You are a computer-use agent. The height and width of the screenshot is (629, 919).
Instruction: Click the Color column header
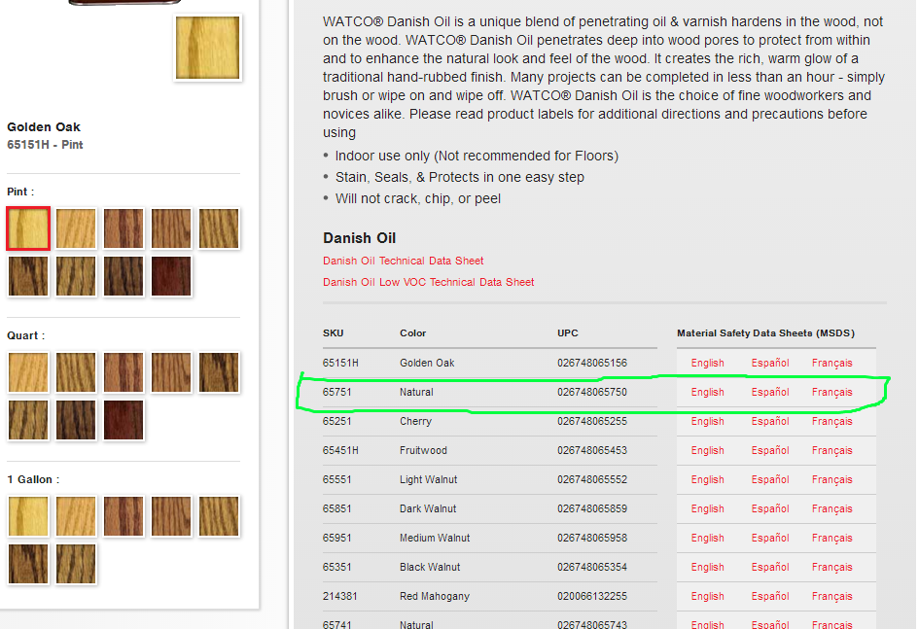[x=412, y=333]
